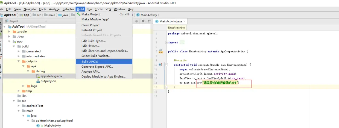339x128 pixels.
Task: Open the VCS menu
Action: (x=108, y=9)
